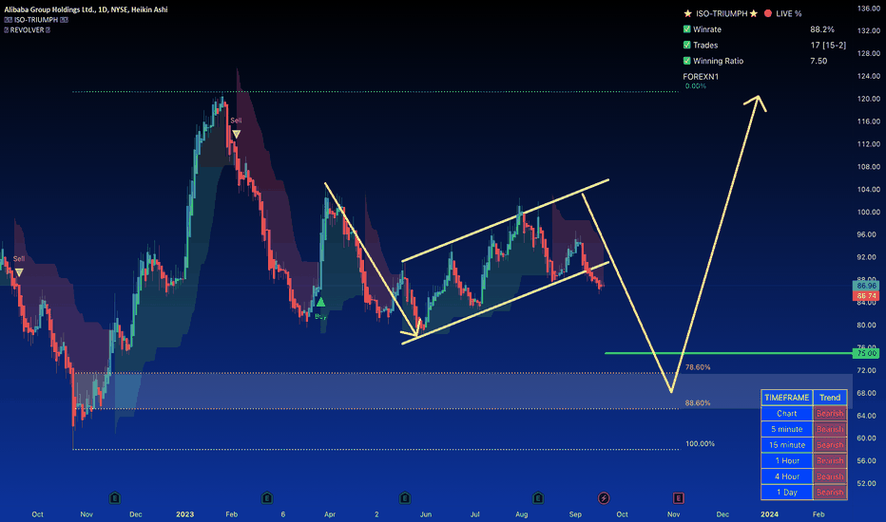Image resolution: width=886 pixels, height=522 pixels.
Task: Click the earnings E icon just before Jun
Action: (405, 497)
